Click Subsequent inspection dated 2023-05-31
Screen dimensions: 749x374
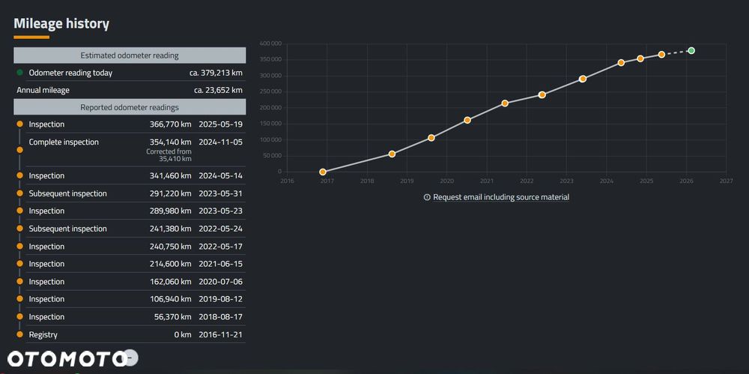pos(67,193)
